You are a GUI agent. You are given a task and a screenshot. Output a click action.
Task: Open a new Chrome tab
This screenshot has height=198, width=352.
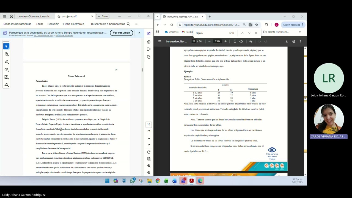[210, 16]
